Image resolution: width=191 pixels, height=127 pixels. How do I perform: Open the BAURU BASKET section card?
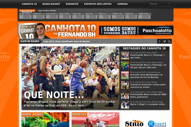coord(45,120)
